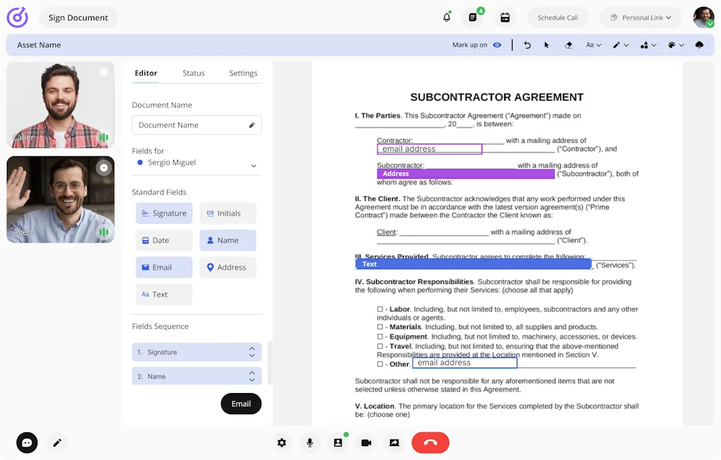End the call with red hang-up button
This screenshot has width=721, height=460.
430,442
